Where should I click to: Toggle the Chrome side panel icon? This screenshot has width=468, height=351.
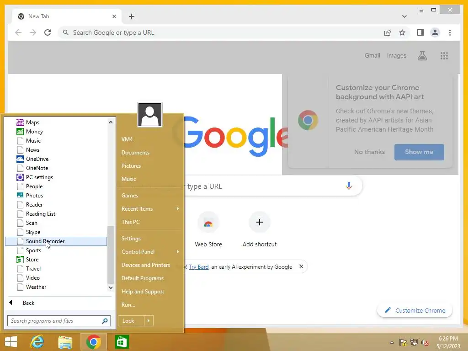pyautogui.click(x=420, y=32)
